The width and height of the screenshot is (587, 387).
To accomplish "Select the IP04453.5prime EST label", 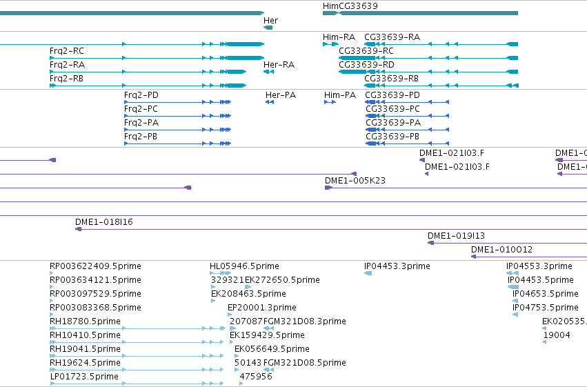I will coord(541,280).
